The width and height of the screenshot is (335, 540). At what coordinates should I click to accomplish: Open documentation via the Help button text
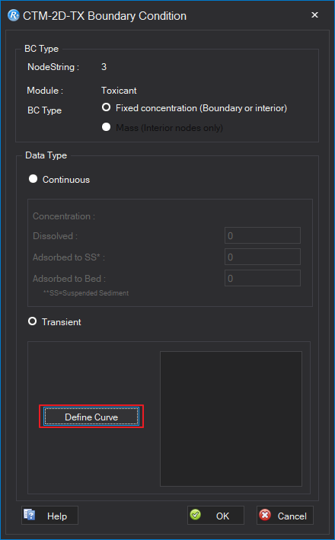57,516
